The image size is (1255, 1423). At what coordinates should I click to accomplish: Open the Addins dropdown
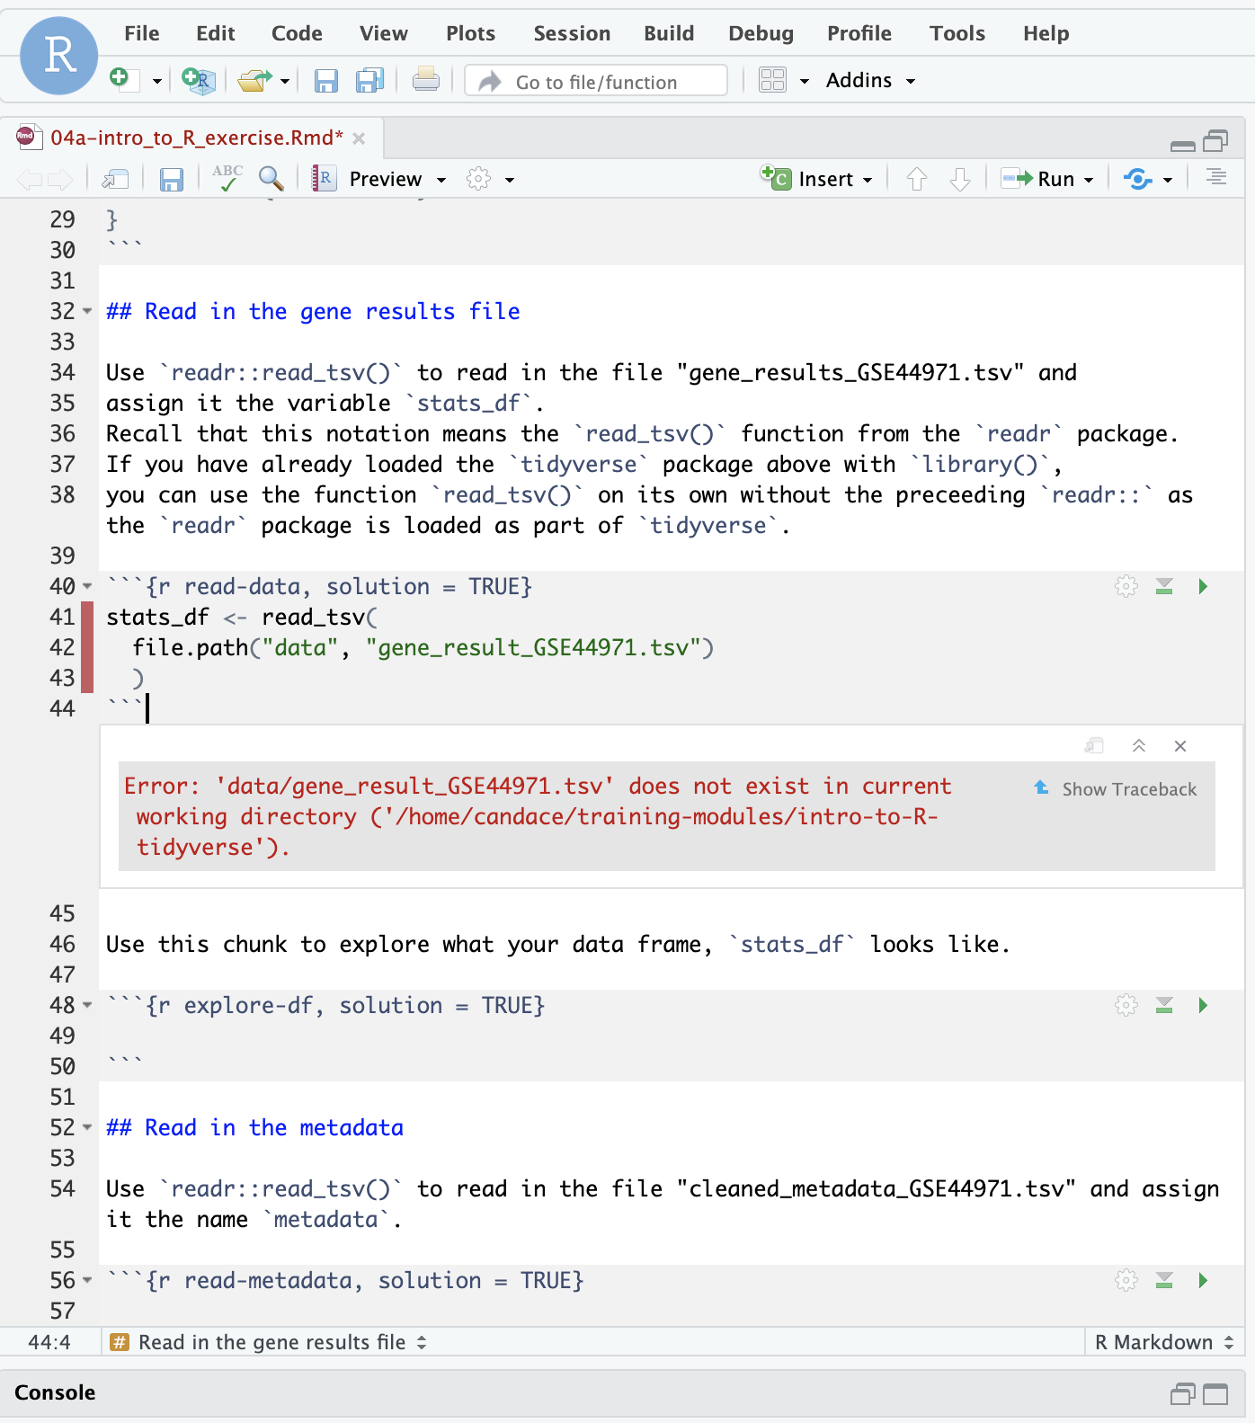point(869,81)
